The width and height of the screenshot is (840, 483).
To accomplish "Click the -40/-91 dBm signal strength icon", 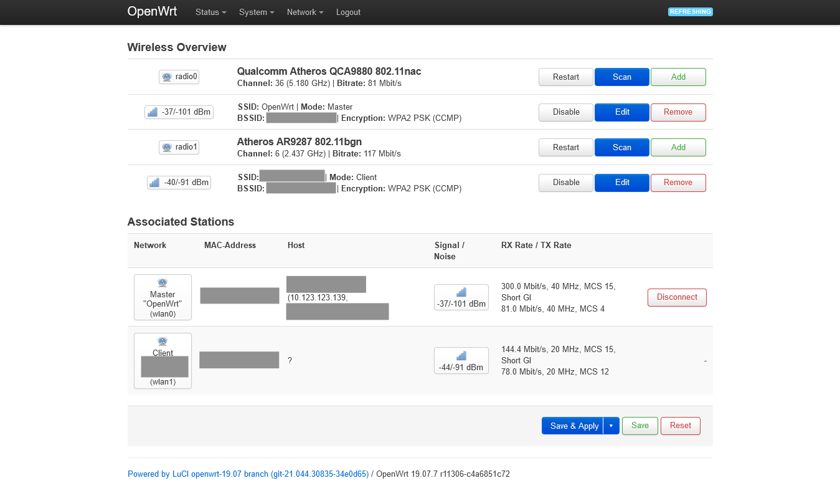I will [x=179, y=183].
